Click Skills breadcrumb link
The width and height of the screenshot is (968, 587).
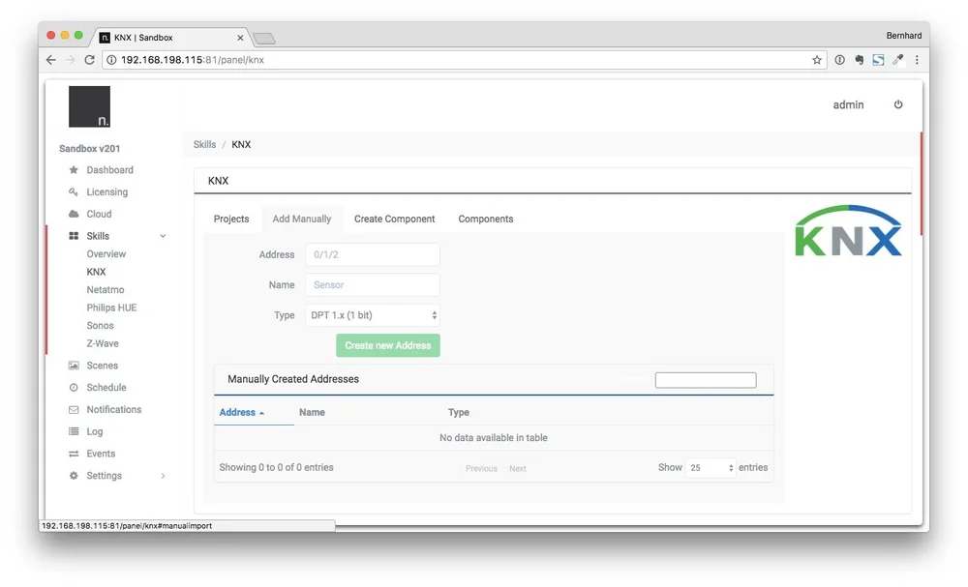pyautogui.click(x=204, y=144)
